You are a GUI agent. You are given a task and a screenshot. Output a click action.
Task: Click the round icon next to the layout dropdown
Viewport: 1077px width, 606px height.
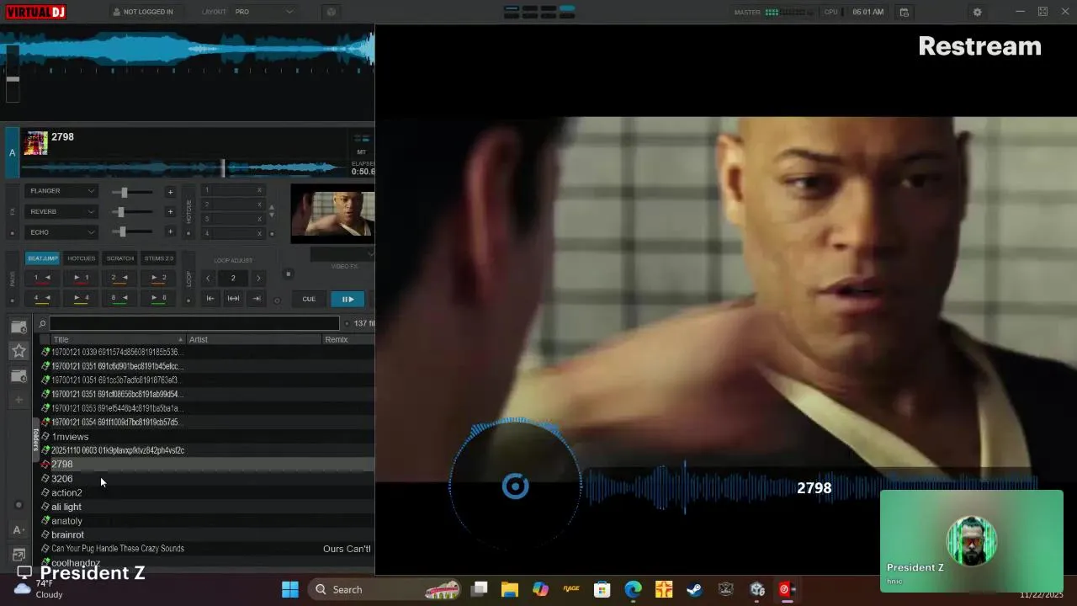tap(331, 12)
